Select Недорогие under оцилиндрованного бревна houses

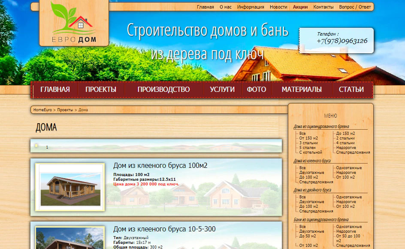pyautogui.click(x=346, y=148)
